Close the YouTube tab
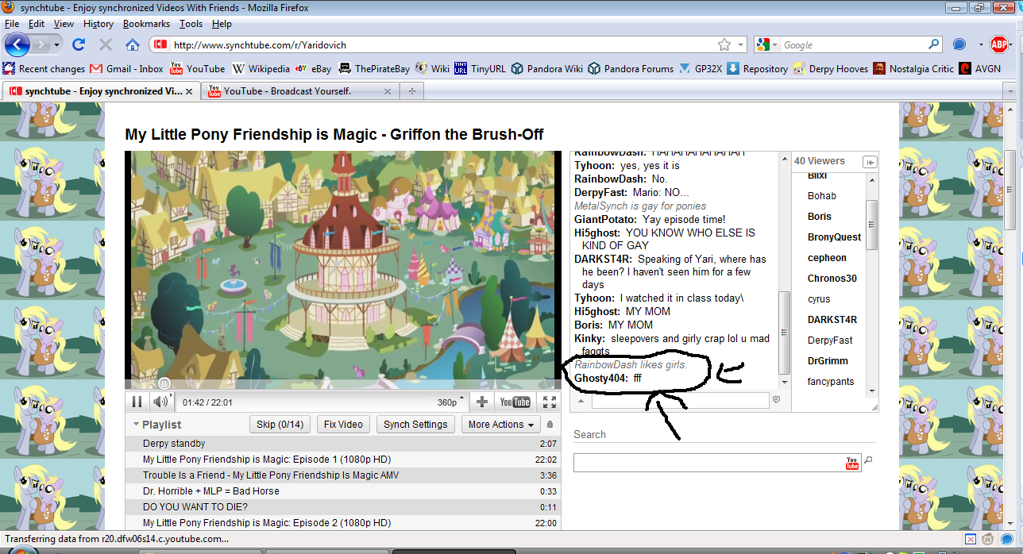The image size is (1023, 554). point(388,91)
